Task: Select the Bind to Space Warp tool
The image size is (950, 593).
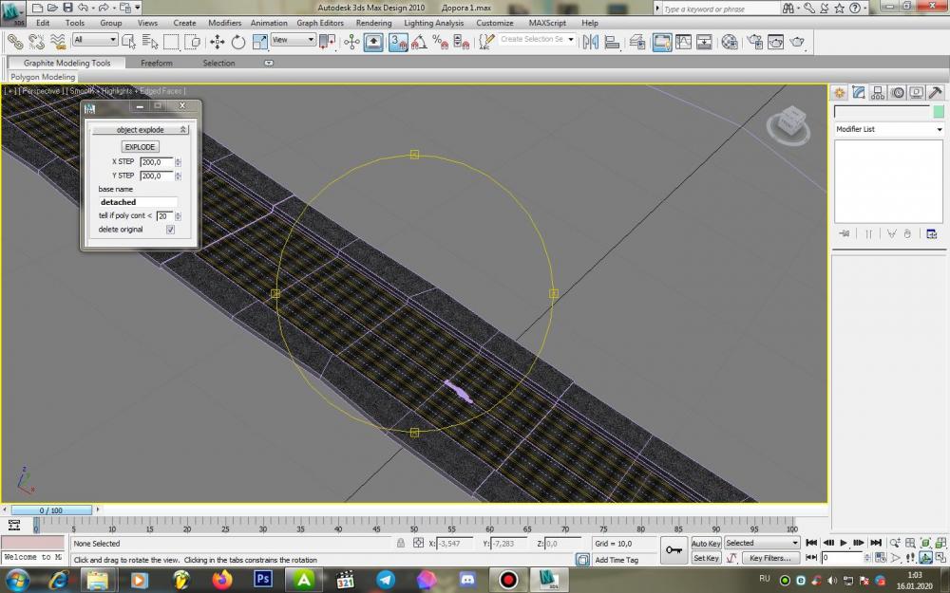Action: pyautogui.click(x=58, y=42)
